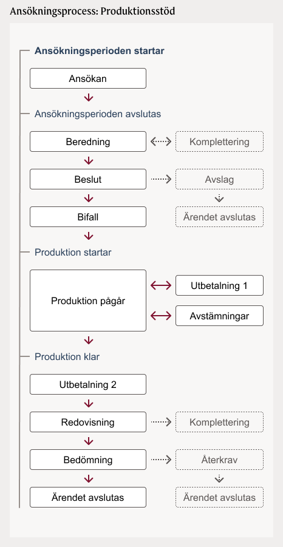
Task: Click the Avstämningar box
Action: (x=219, y=316)
